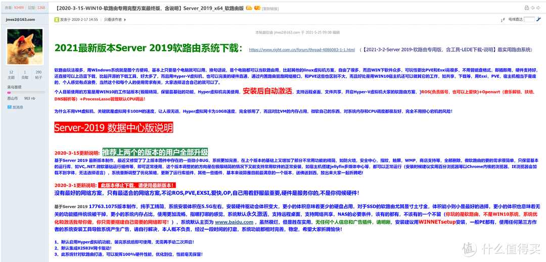Click the red label 此版本停止下载，请使用最新版本
The image size is (546, 262).
[x=138, y=185]
